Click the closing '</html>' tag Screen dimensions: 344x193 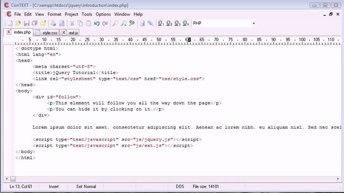point(25,158)
